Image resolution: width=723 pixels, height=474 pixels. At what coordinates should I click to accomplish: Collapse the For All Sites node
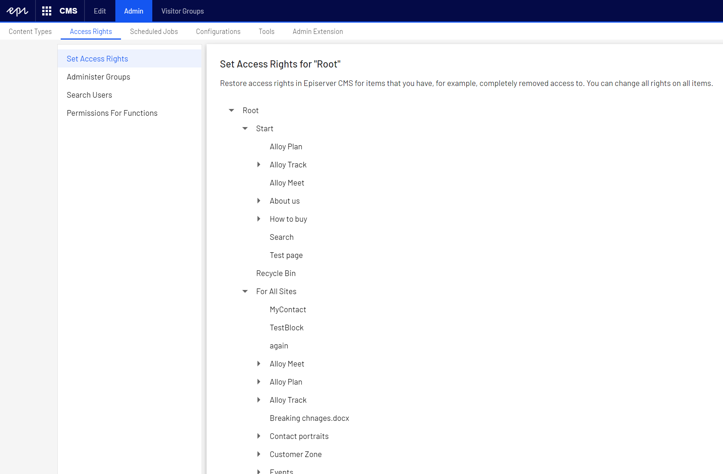point(245,291)
